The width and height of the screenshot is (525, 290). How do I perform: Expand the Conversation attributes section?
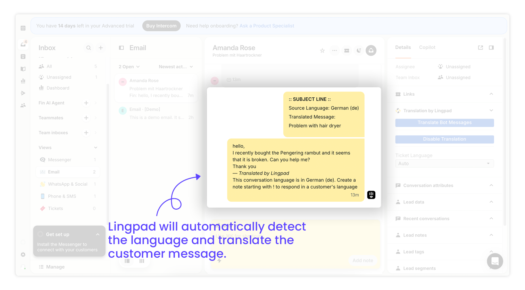click(x=491, y=185)
